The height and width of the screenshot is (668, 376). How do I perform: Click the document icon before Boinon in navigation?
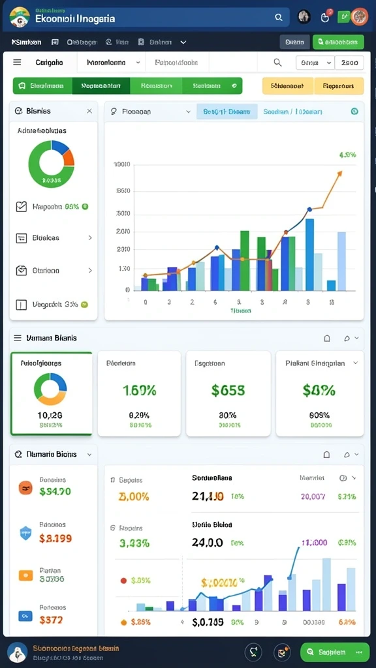point(142,42)
